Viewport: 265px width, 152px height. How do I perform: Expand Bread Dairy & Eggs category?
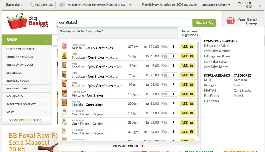point(26,65)
